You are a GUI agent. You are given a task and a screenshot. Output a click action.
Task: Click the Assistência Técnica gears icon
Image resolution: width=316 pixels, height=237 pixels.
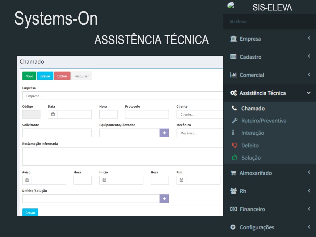(233, 93)
